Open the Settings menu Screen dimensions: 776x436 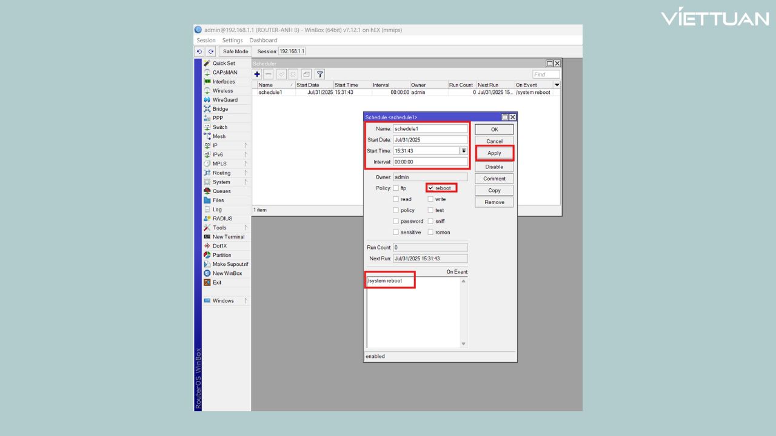click(x=232, y=41)
